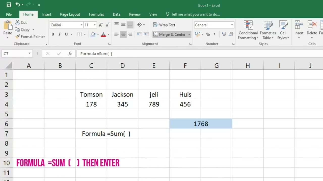Click the Borders icon
Screen dimensions: 323x181
click(79, 34)
